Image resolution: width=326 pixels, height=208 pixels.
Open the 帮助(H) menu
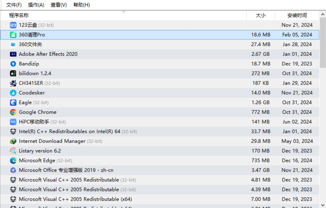[x=81, y=5]
